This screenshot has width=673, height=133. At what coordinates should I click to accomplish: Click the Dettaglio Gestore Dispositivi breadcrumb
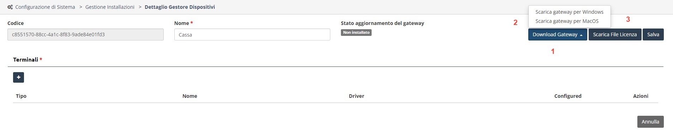pyautogui.click(x=180, y=7)
